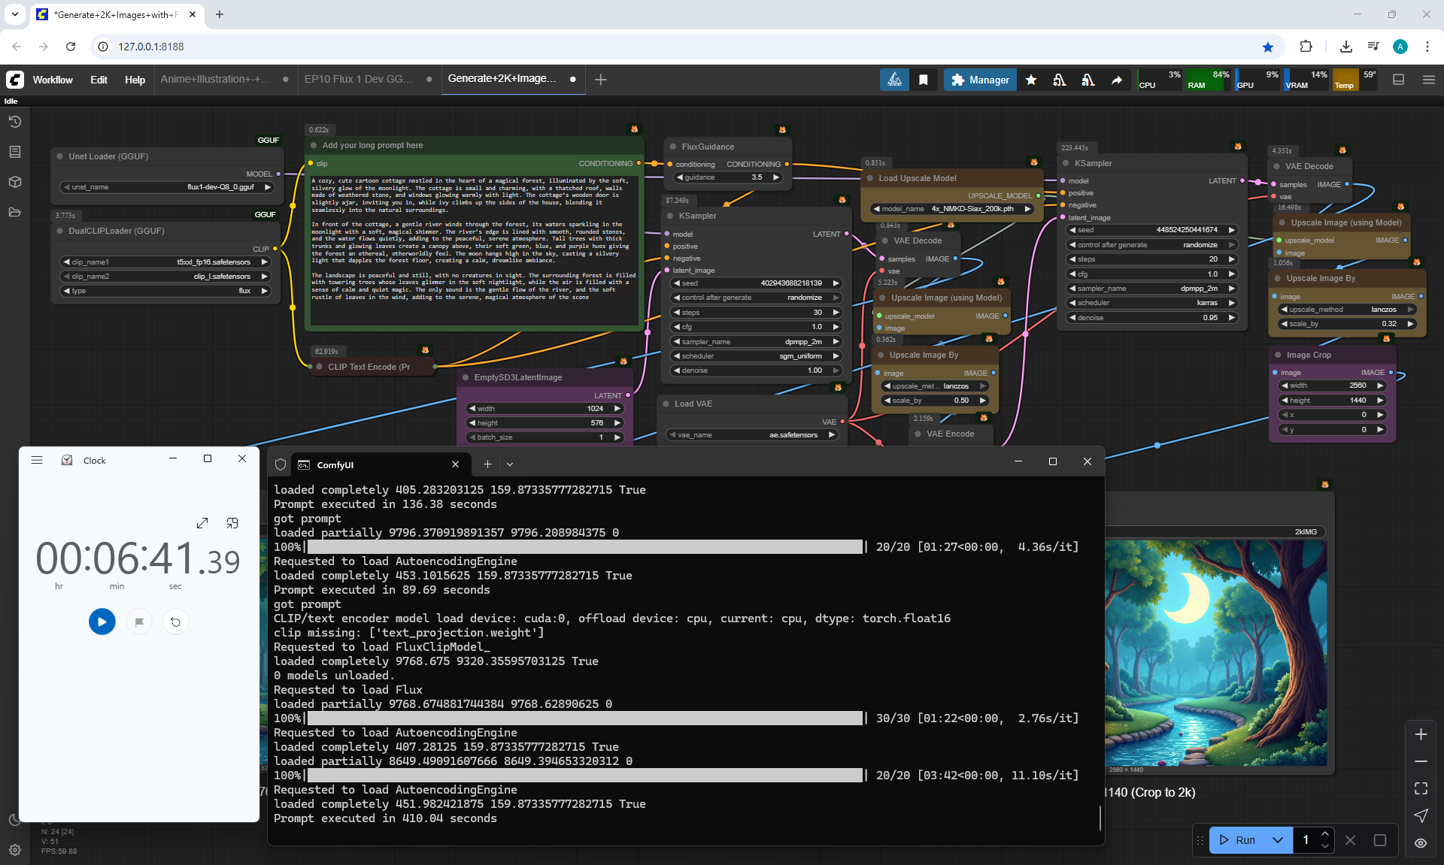Viewport: 1444px width, 865px height.
Task: Toggle bottom panel icon in top bar
Action: point(1399,80)
